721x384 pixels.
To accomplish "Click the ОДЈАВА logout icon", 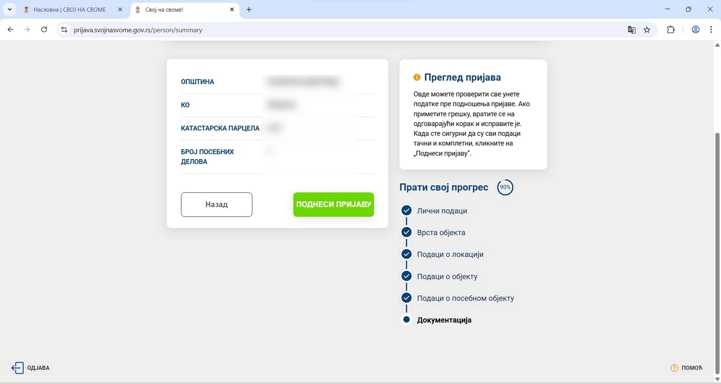I will pyautogui.click(x=17, y=368).
